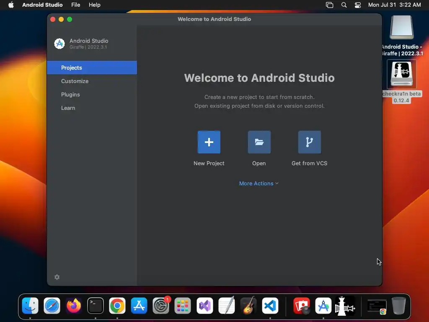
Task: Click the green full-screen window button
Action: [70, 19]
